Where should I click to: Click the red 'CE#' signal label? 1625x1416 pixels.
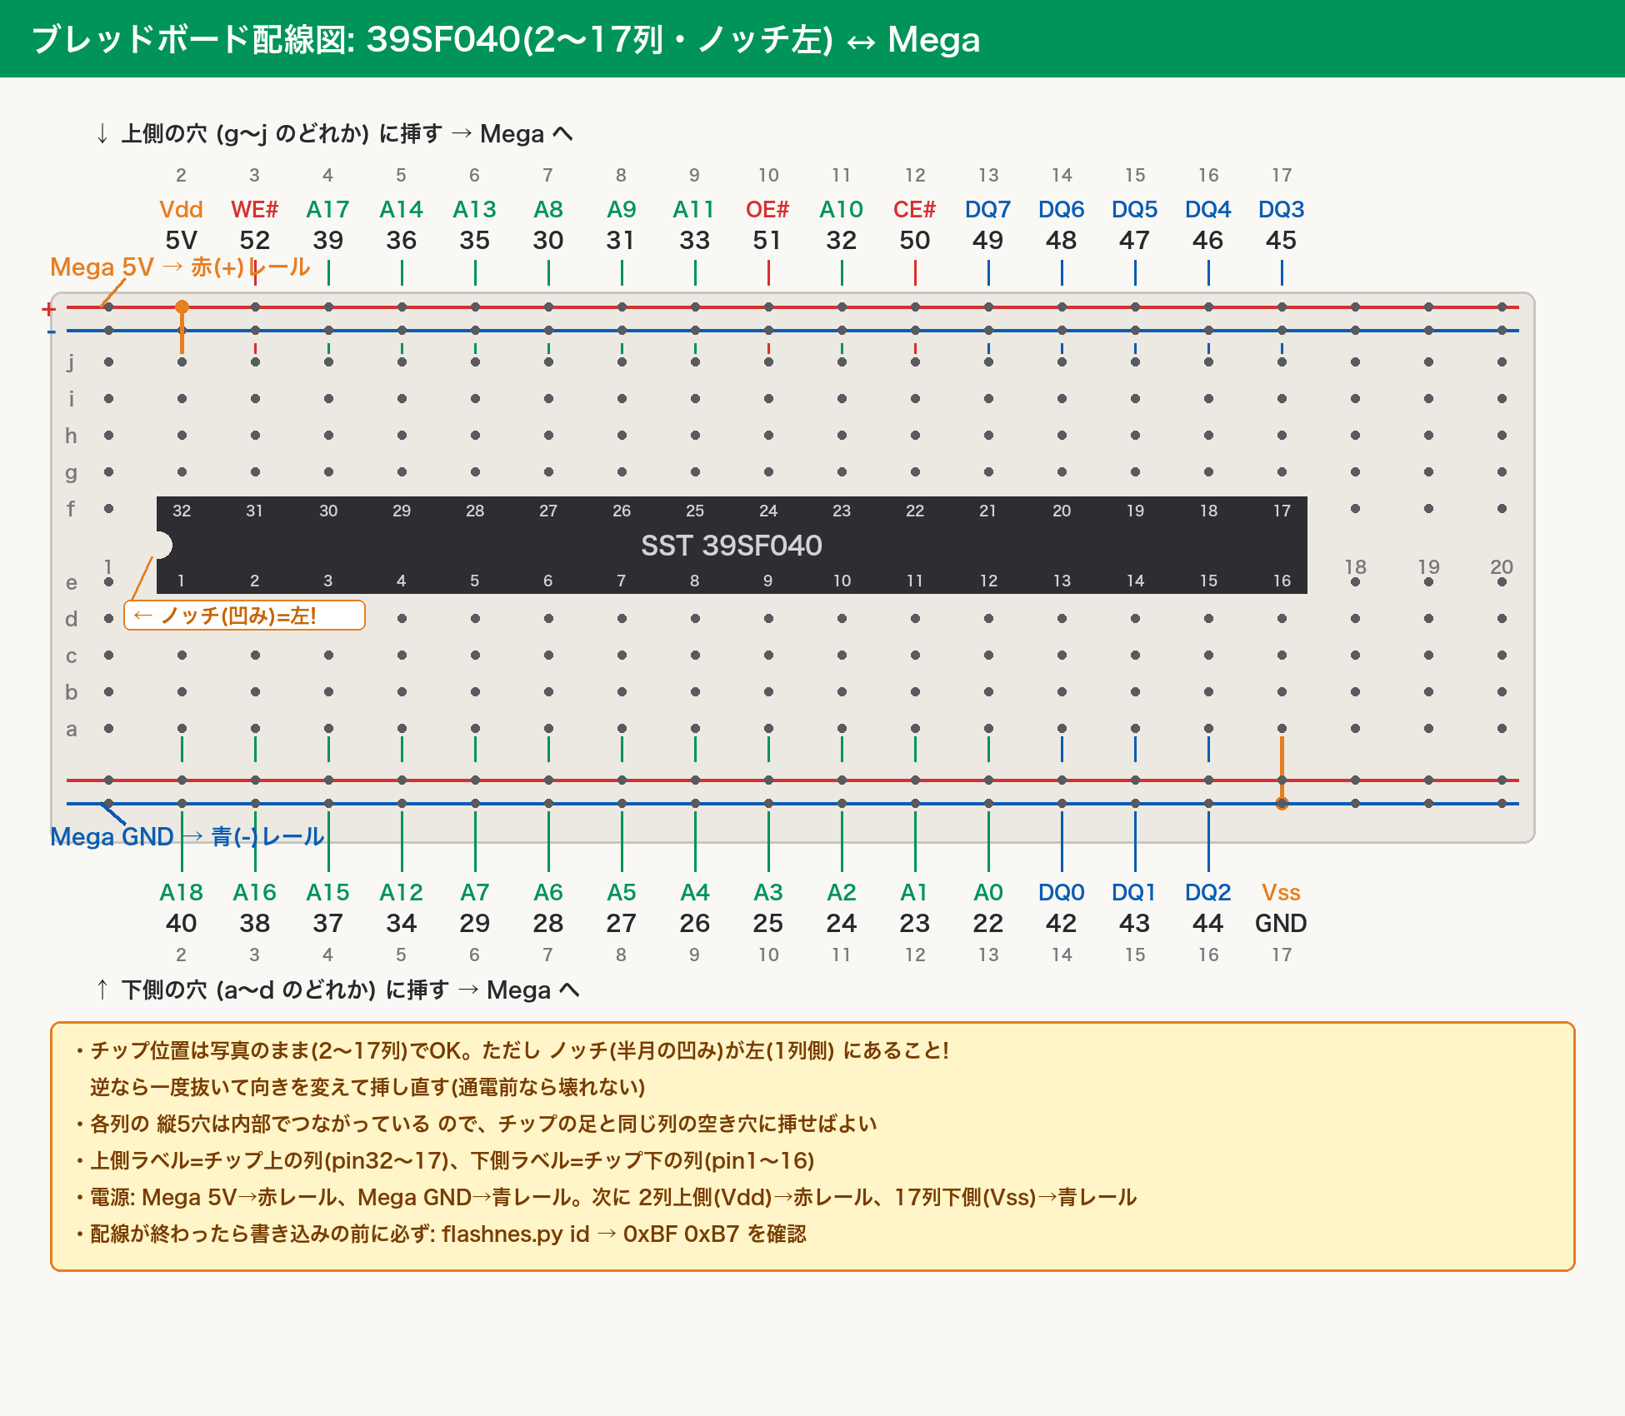[914, 209]
